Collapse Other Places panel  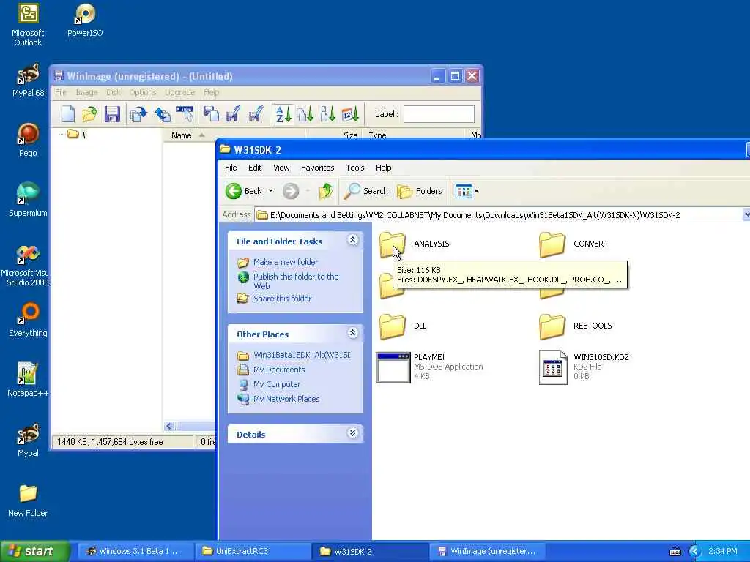pos(352,333)
